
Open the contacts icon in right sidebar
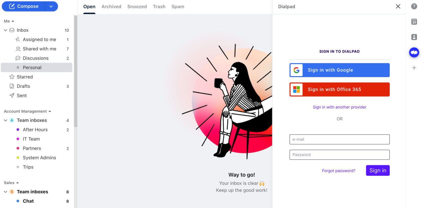[x=414, y=37]
